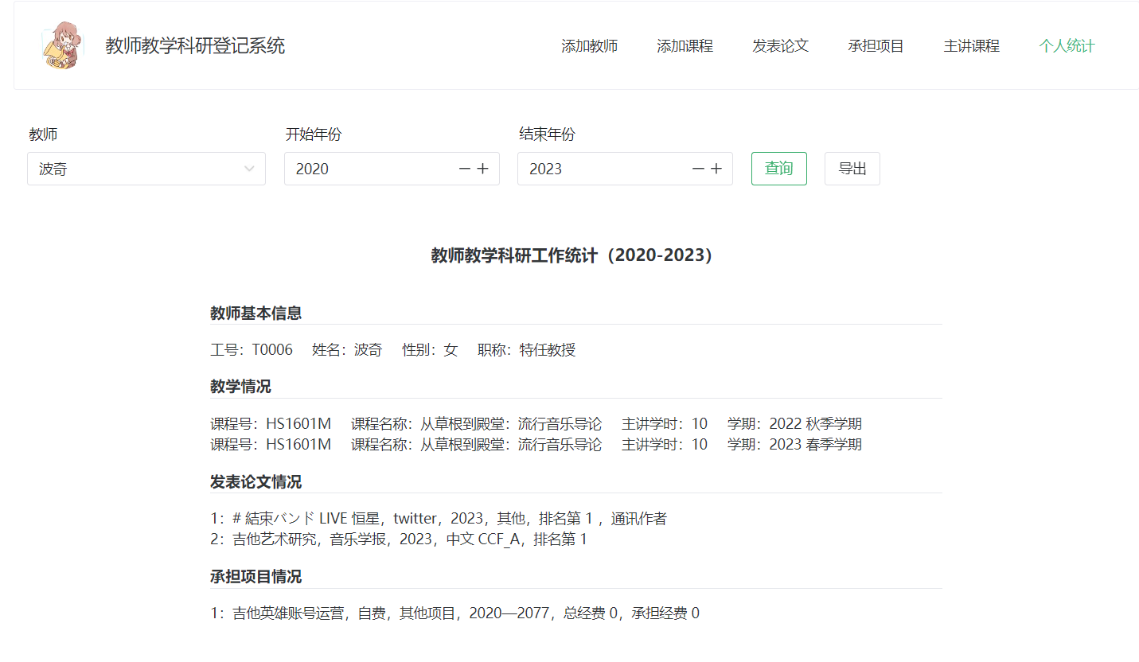Navigate to 承担项目 section
1139x662 pixels.
tap(876, 46)
